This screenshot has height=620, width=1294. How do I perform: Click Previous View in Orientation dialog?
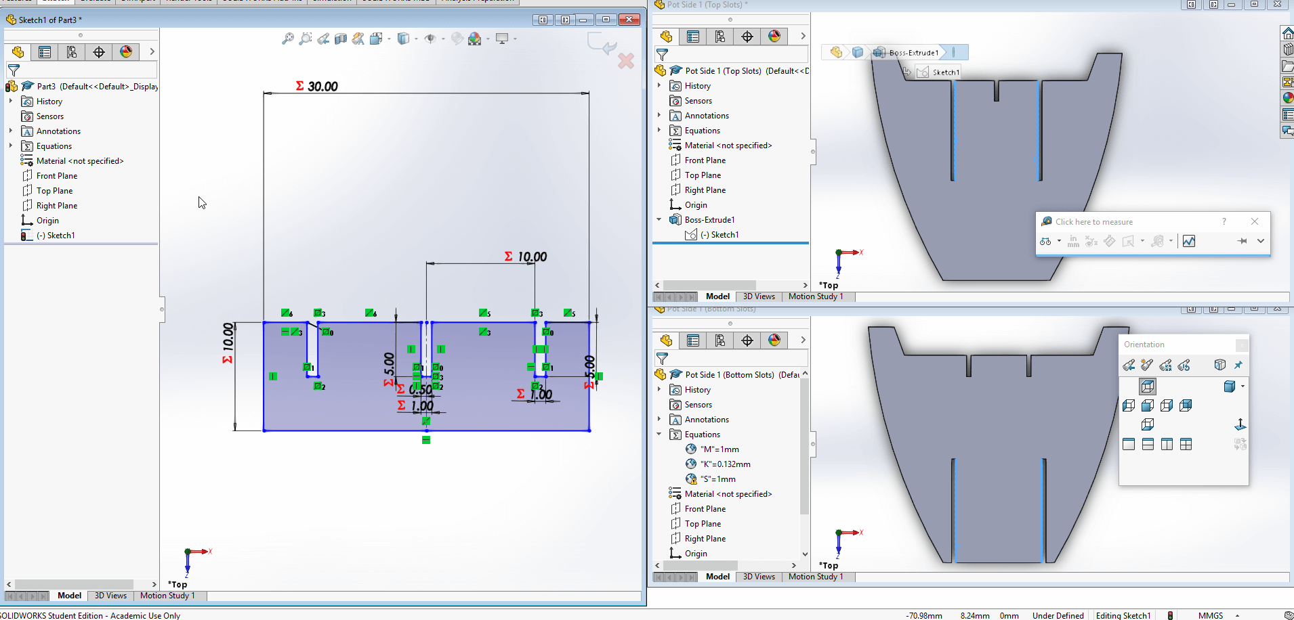1129,366
